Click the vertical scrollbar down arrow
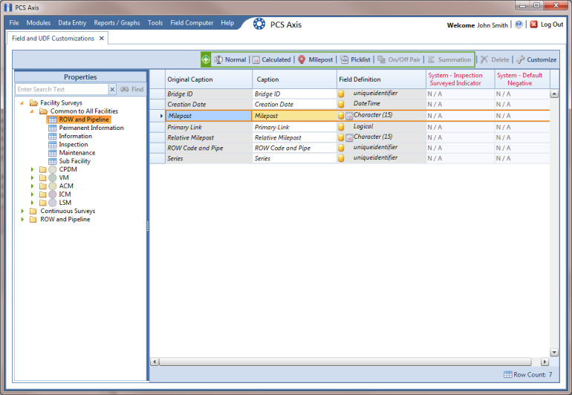 pyautogui.click(x=554, y=353)
